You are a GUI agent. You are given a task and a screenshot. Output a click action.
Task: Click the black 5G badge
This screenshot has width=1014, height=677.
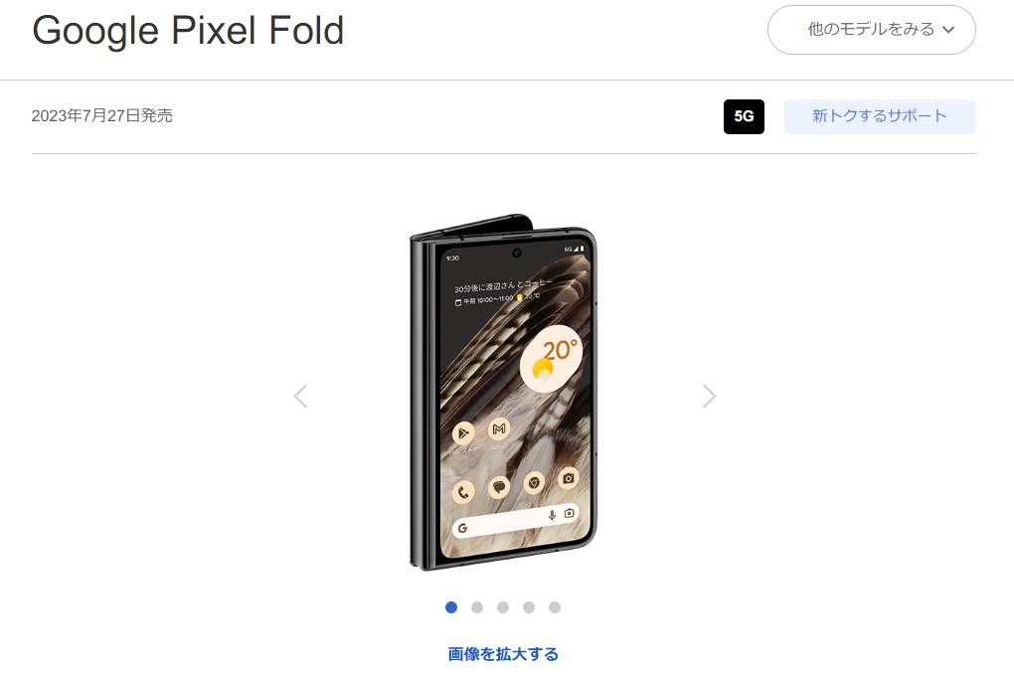click(744, 116)
